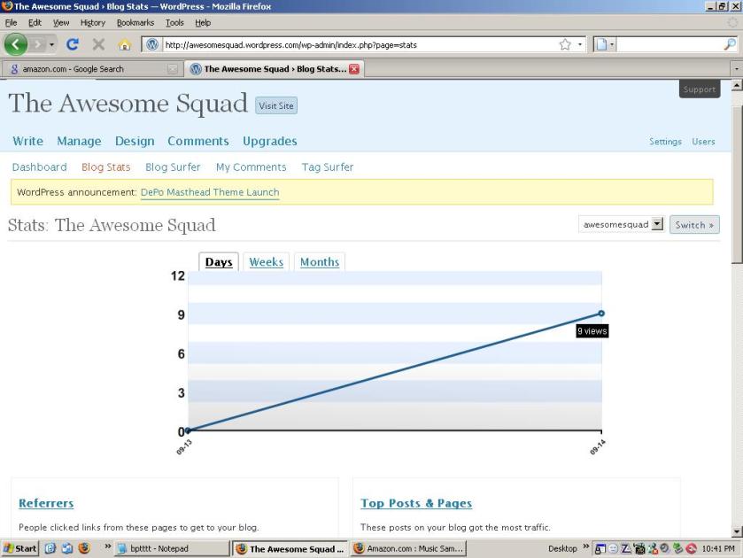Click the vertical scrollbar down arrow
The height and width of the screenshot is (558, 743).
click(737, 531)
